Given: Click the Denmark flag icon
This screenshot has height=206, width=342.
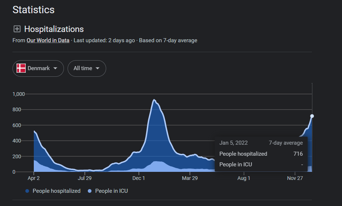Looking at the screenshot, I should click(x=21, y=68).
